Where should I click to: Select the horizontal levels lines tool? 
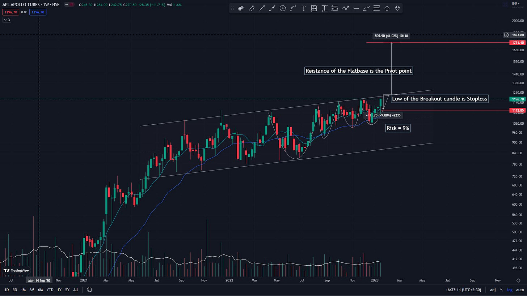click(x=376, y=8)
